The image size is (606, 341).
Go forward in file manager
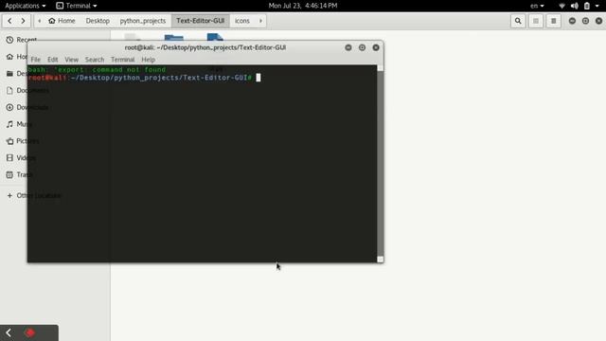coord(23,21)
